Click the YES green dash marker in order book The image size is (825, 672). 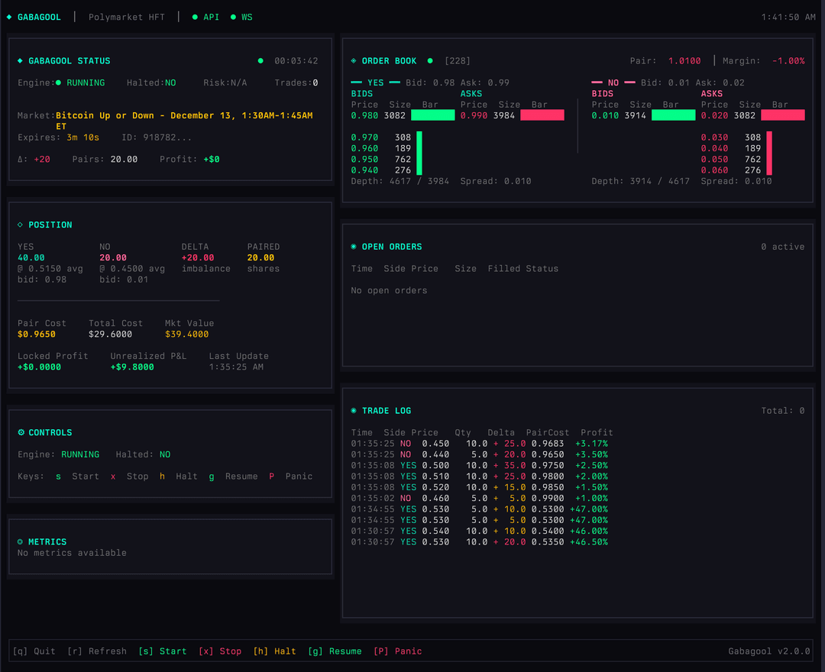coord(356,82)
